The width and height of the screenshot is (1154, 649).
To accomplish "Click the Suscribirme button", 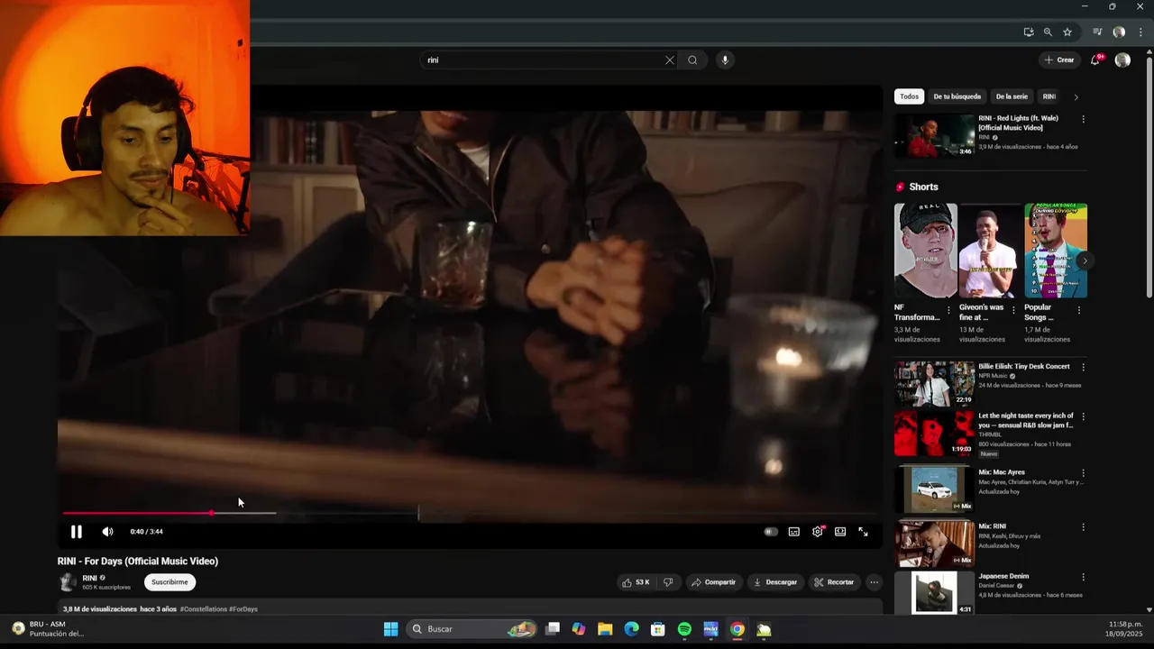I will point(169,582).
